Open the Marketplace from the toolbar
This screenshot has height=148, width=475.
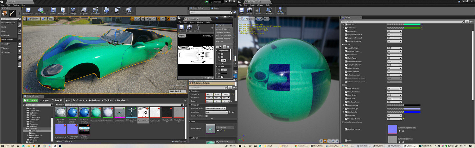click(63, 11)
